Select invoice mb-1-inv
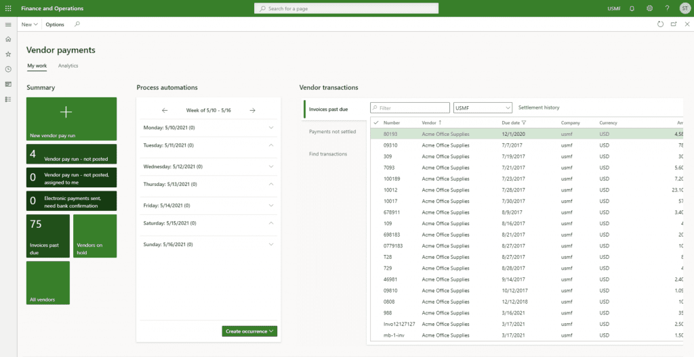The width and height of the screenshot is (694, 357). pyautogui.click(x=394, y=335)
